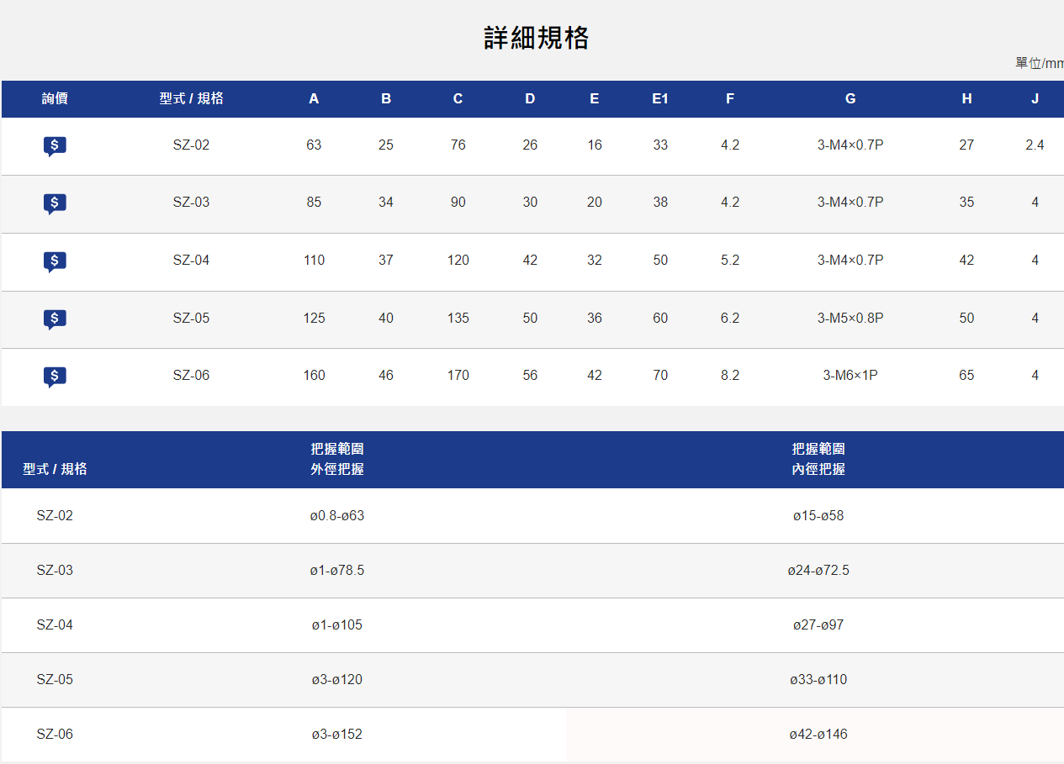The height and width of the screenshot is (764, 1064).
Task: Select the 詢價 column header
Action: (x=55, y=98)
